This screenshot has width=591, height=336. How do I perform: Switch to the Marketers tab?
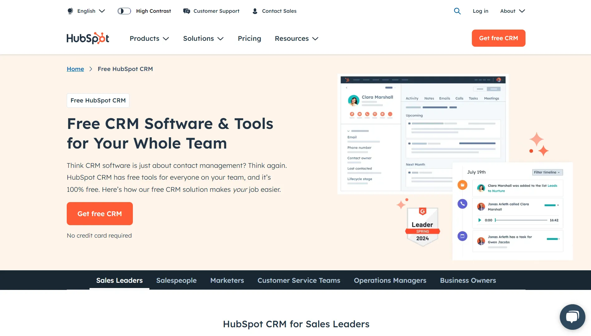click(227, 280)
